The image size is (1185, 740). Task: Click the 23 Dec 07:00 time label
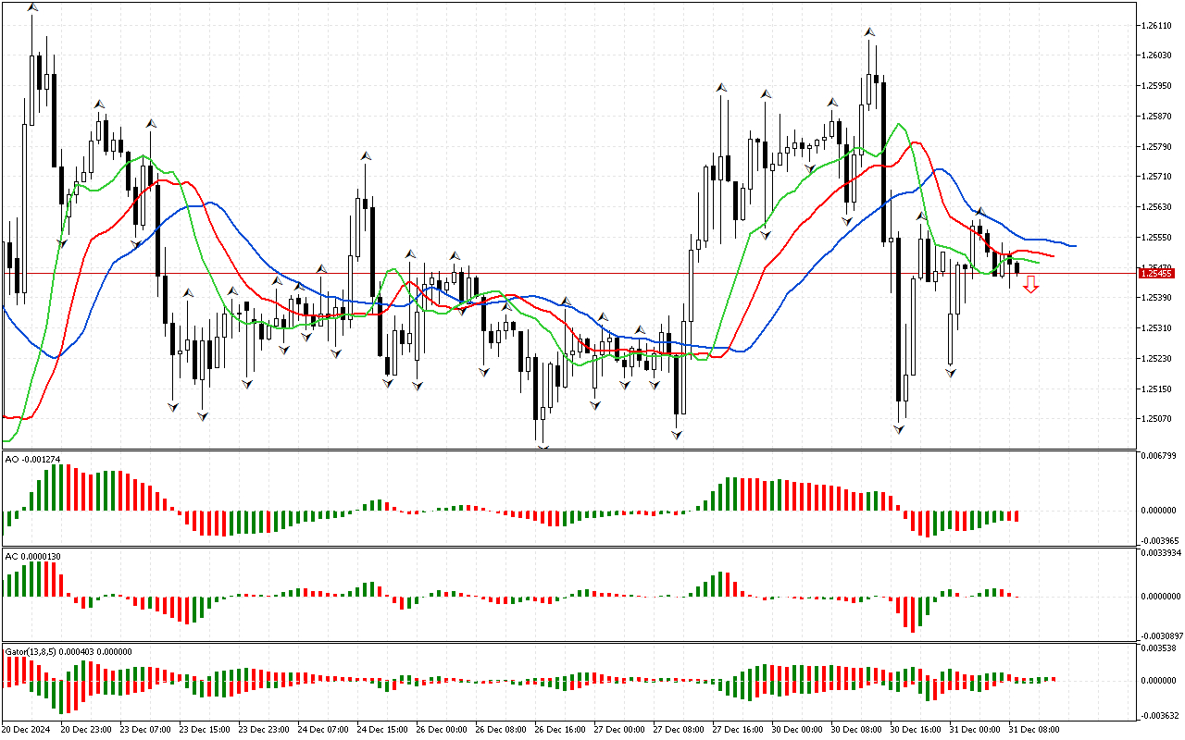coord(145,730)
